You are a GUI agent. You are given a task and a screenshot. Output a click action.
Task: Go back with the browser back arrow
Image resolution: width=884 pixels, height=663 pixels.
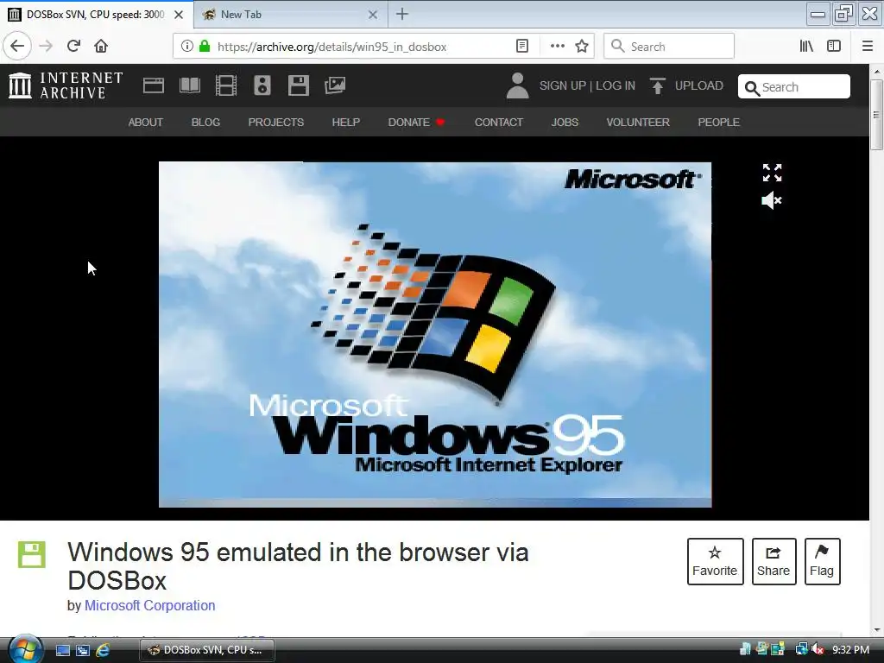click(17, 46)
